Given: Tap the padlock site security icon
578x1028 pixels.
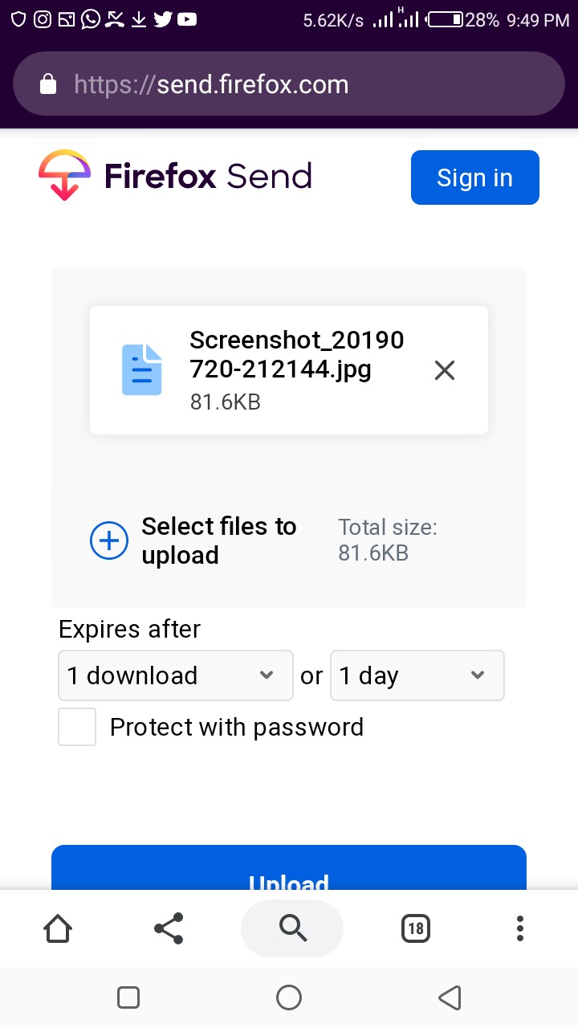Looking at the screenshot, I should point(48,84).
